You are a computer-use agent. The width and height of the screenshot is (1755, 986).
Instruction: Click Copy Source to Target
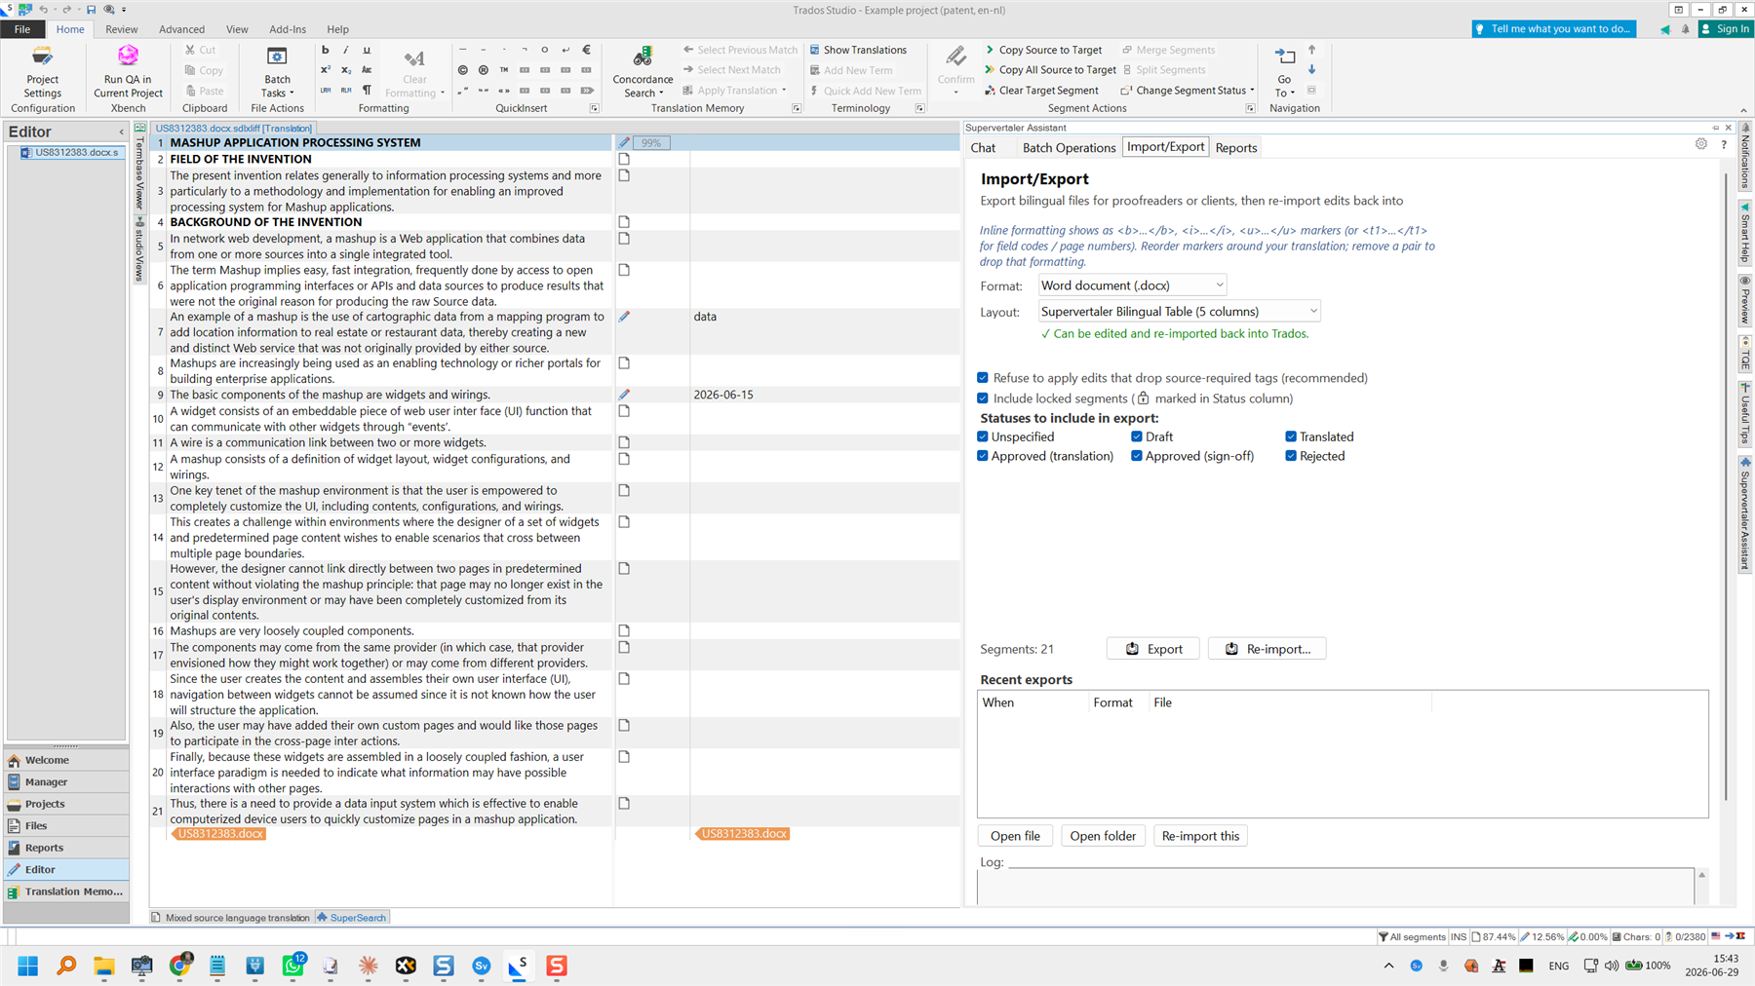point(1043,50)
